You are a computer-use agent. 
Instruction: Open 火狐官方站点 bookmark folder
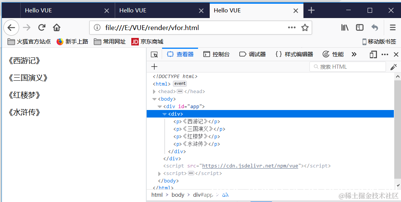pyautogui.click(x=29, y=41)
